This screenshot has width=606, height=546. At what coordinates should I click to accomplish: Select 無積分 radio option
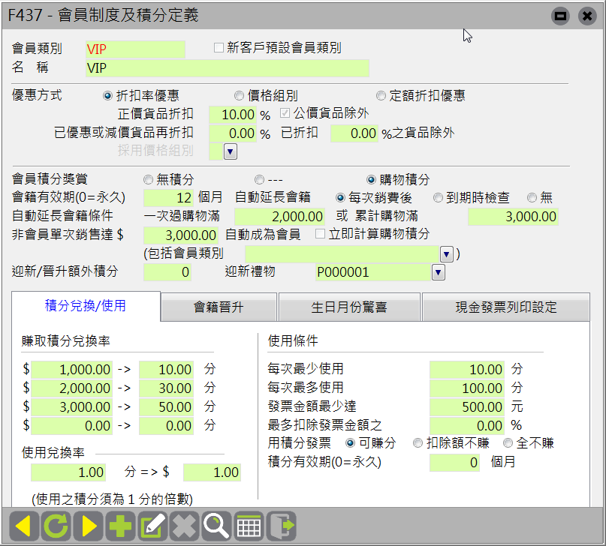[148, 180]
